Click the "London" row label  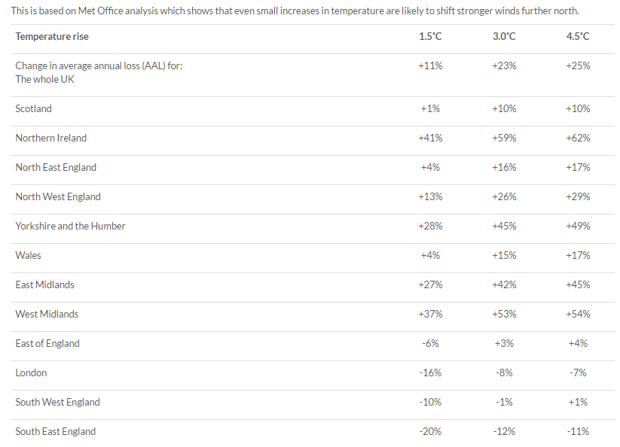[x=31, y=372]
